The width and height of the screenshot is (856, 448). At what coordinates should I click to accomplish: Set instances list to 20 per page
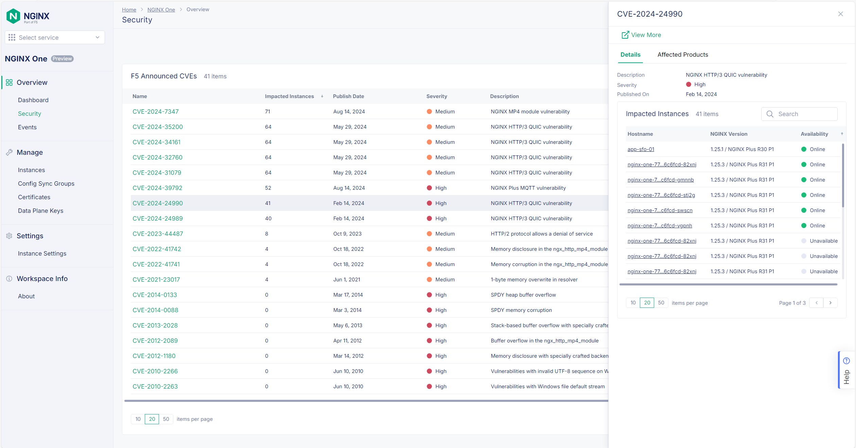647,303
